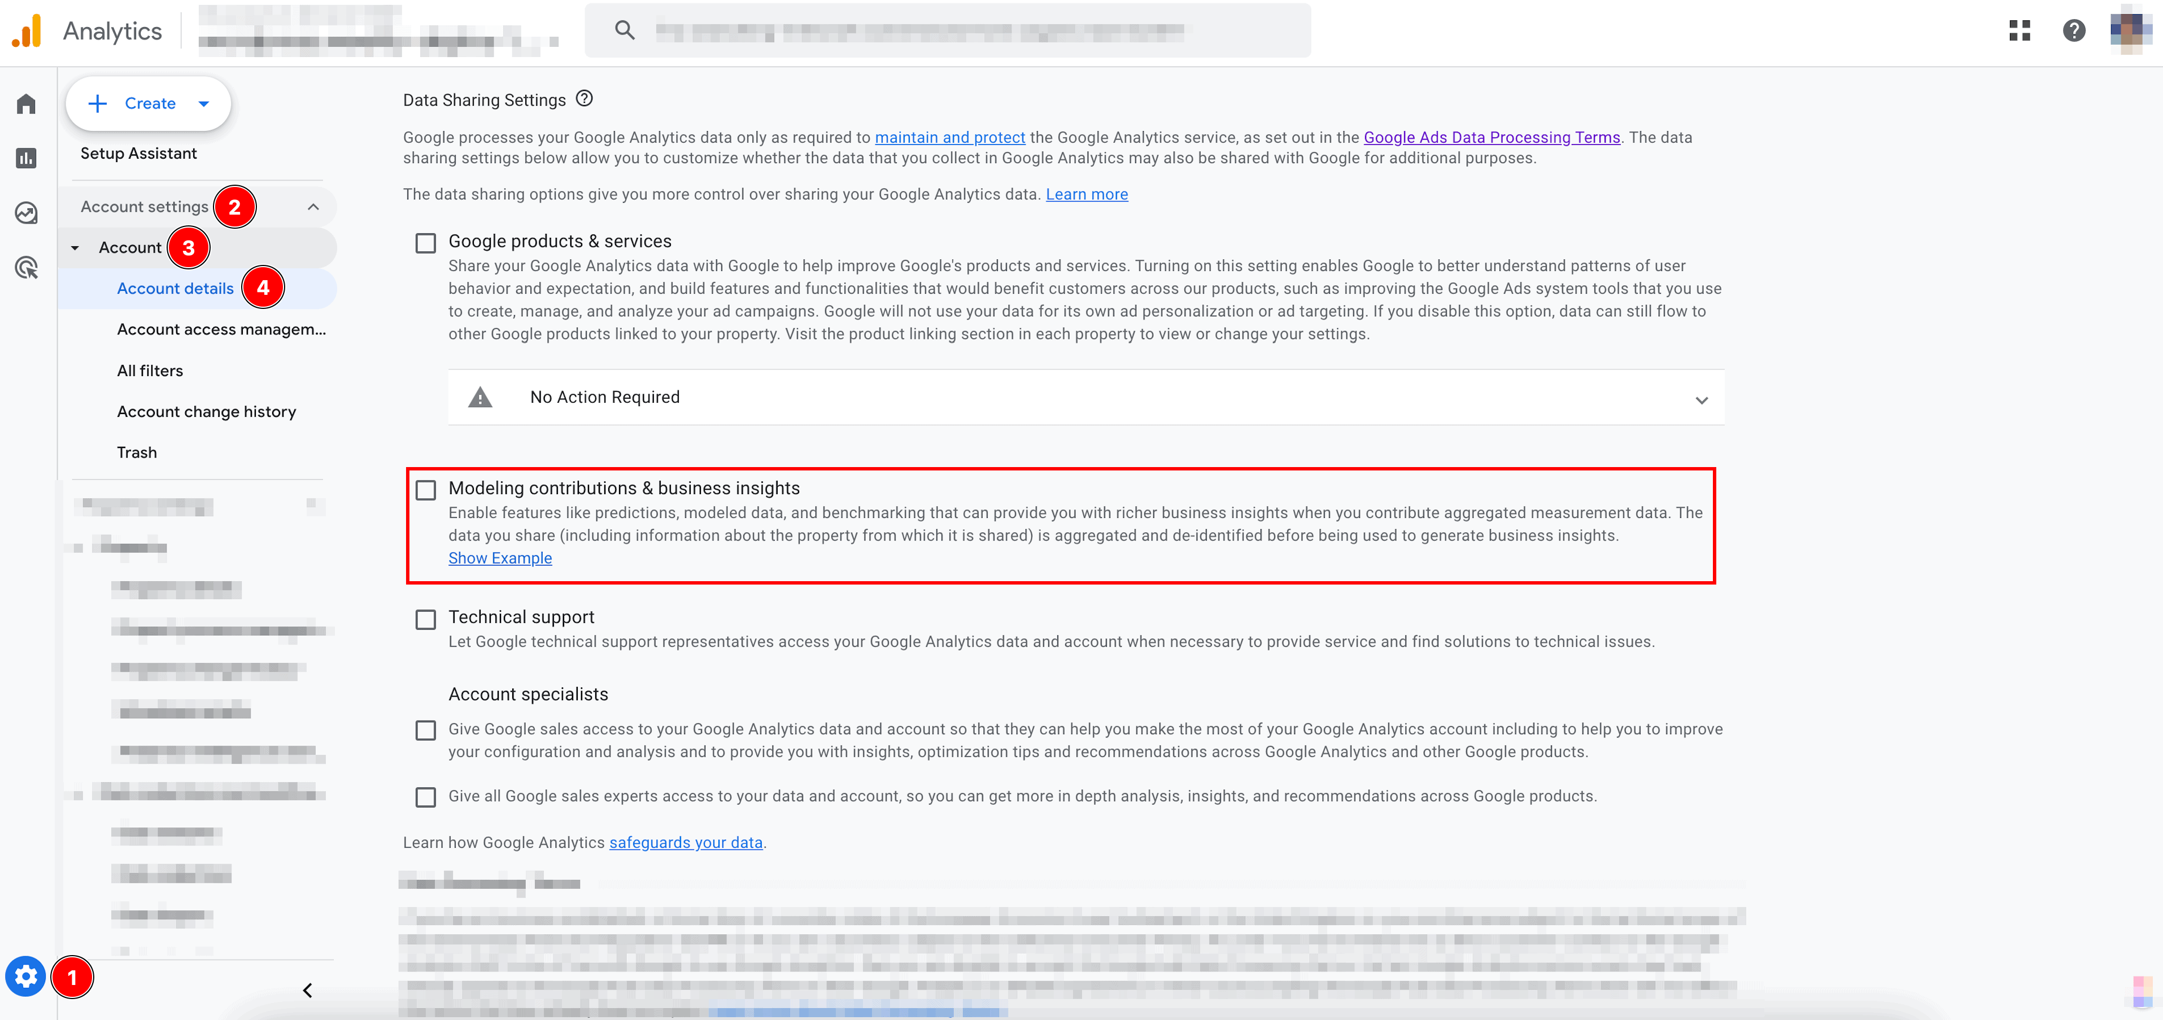Check Modeling contributions & business insights
This screenshot has width=2163, height=1020.
tap(426, 490)
